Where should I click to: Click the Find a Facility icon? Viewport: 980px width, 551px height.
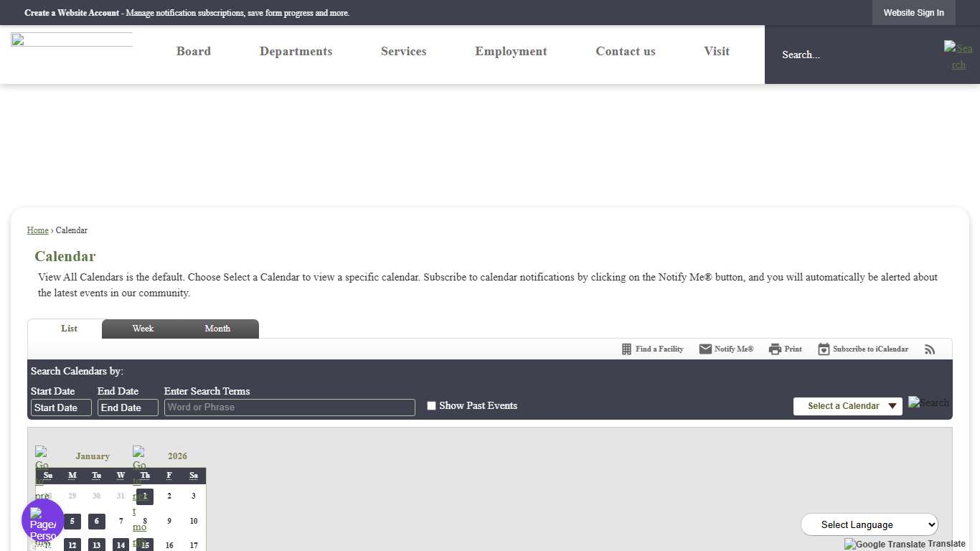click(x=627, y=349)
